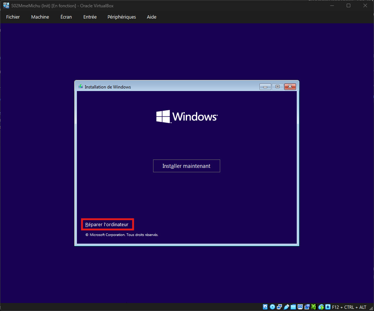374x311 pixels.
Task: Click the mouse integration status icon
Action: 321,307
